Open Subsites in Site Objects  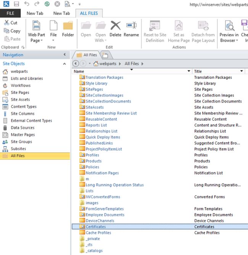click(x=18, y=148)
